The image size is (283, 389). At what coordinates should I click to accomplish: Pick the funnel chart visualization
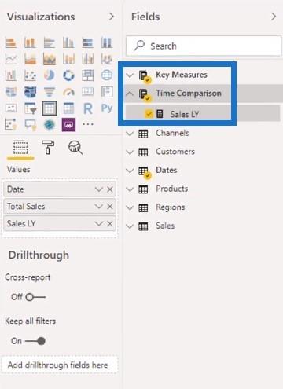(x=50, y=92)
